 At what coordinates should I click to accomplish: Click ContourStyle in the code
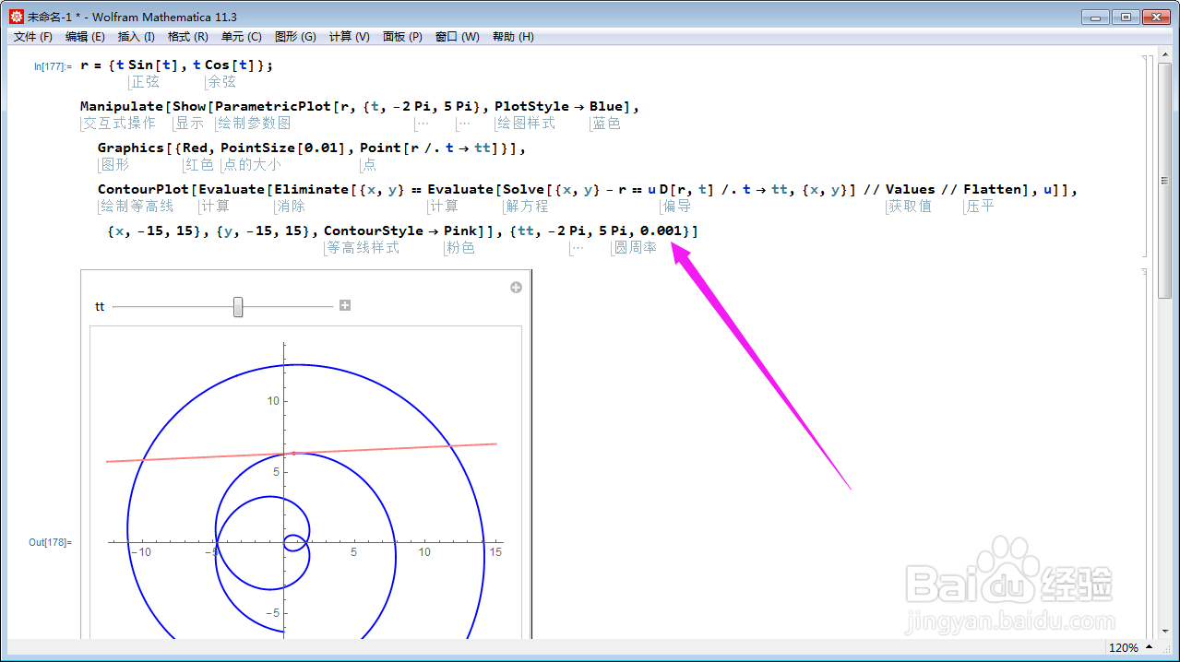coord(374,231)
